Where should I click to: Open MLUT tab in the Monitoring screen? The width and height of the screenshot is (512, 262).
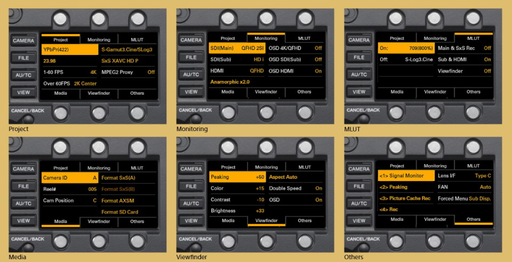(x=305, y=38)
